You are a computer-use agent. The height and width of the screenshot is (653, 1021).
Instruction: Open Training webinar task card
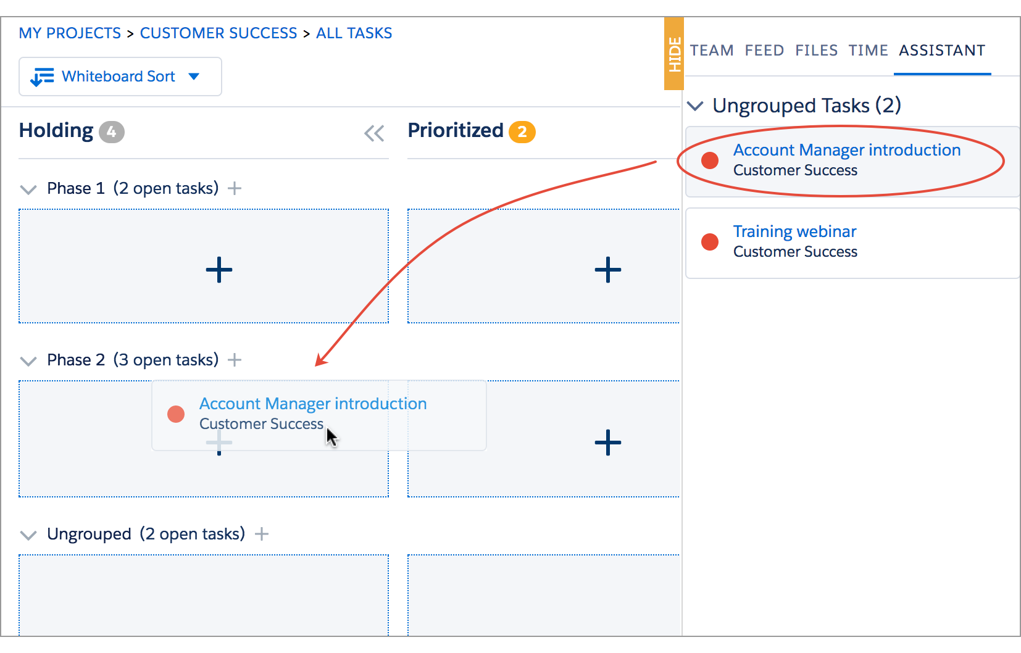click(x=852, y=243)
